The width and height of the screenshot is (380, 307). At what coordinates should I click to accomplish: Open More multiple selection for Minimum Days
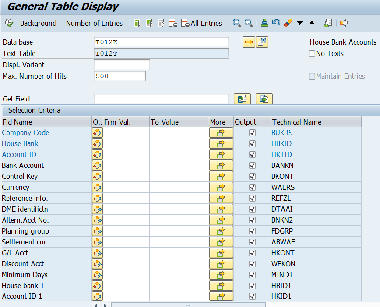(221, 275)
